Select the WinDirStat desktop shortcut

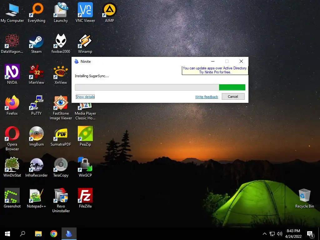12,167
